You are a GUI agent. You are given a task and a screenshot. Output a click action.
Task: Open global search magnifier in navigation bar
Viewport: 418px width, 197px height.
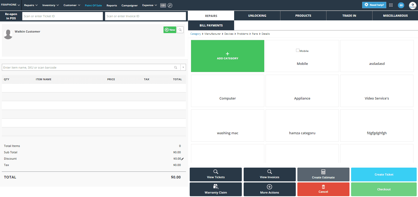click(x=170, y=5)
